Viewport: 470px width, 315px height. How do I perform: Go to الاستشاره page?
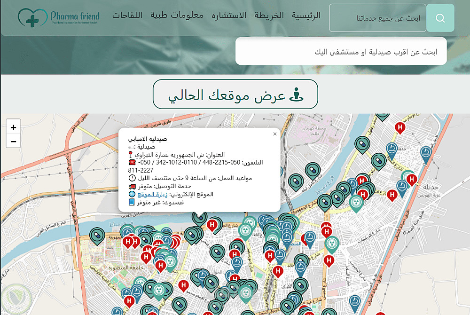coord(229,16)
